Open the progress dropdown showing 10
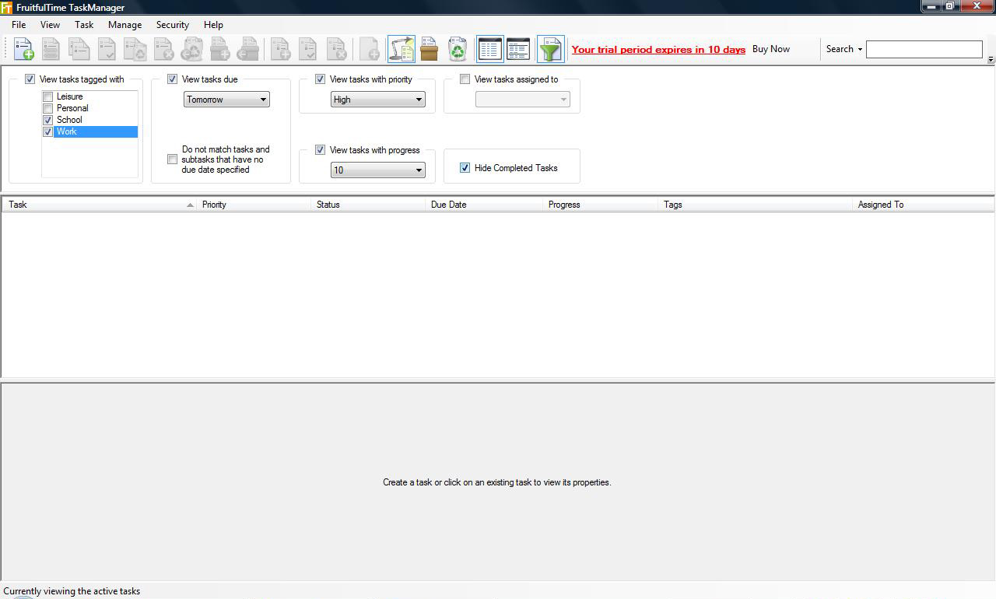The width and height of the screenshot is (996, 599). 377,170
